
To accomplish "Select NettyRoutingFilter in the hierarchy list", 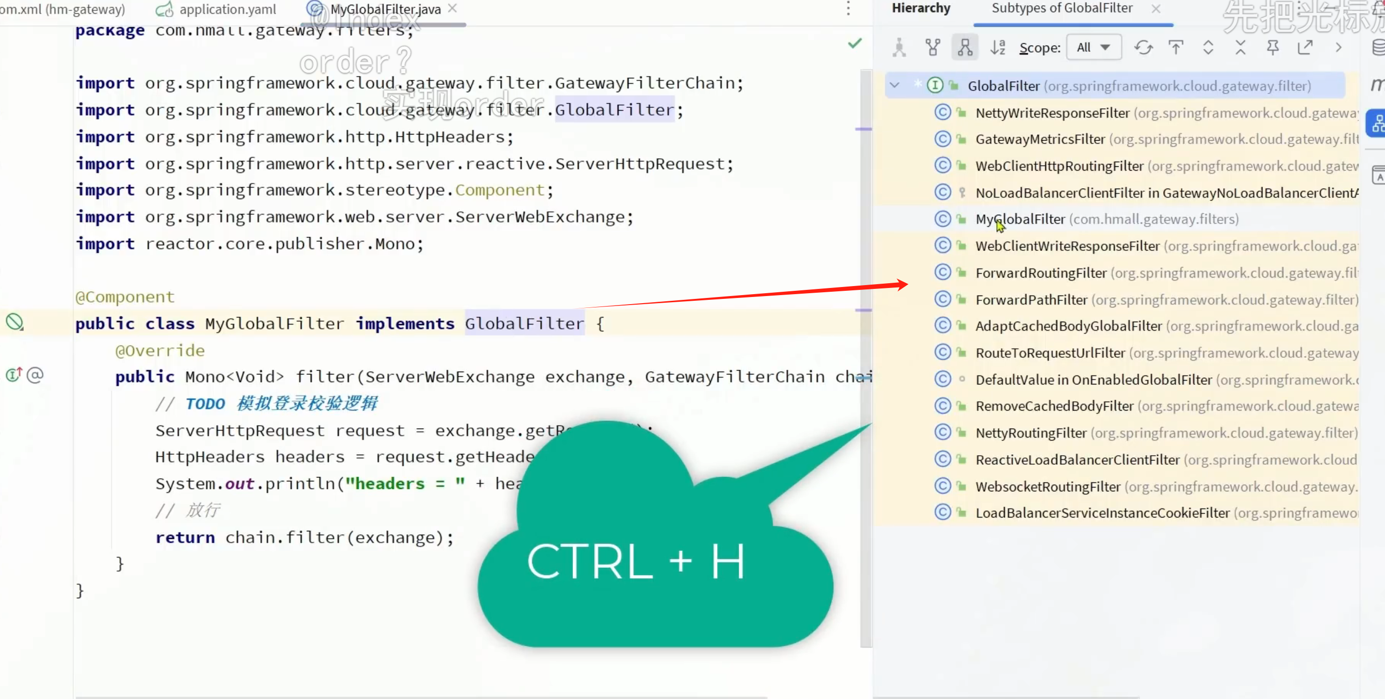I will (x=1031, y=433).
